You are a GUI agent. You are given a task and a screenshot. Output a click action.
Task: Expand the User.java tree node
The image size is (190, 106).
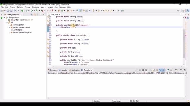click(11, 30)
